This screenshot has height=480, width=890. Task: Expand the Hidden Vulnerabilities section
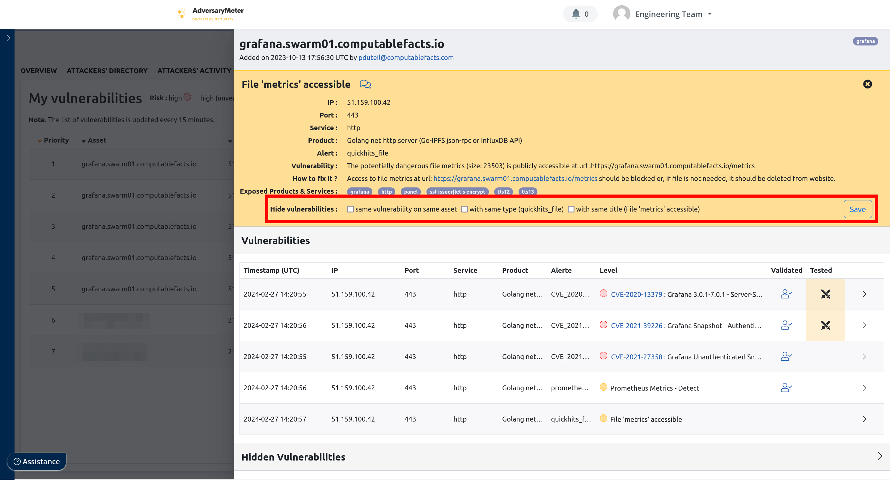point(879,456)
